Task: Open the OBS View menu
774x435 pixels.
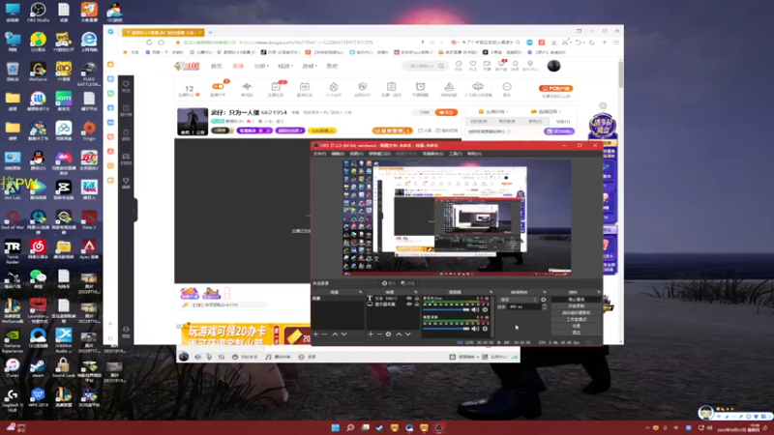Action: tap(356, 154)
